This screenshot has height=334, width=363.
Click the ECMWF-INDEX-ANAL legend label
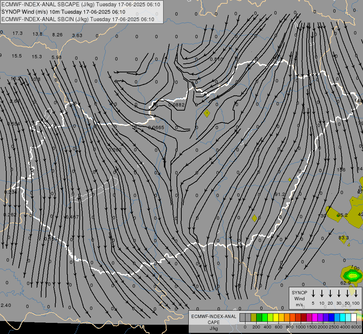pyautogui.click(x=214, y=317)
